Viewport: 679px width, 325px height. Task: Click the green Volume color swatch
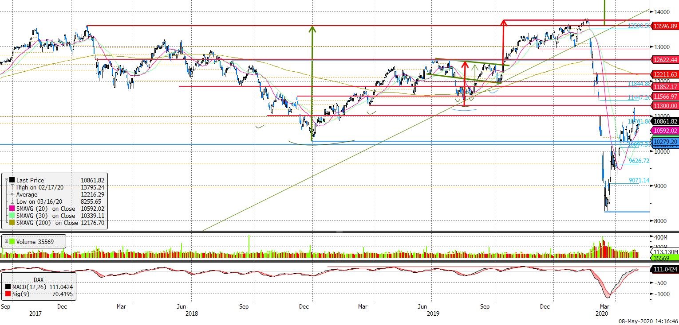point(12,242)
